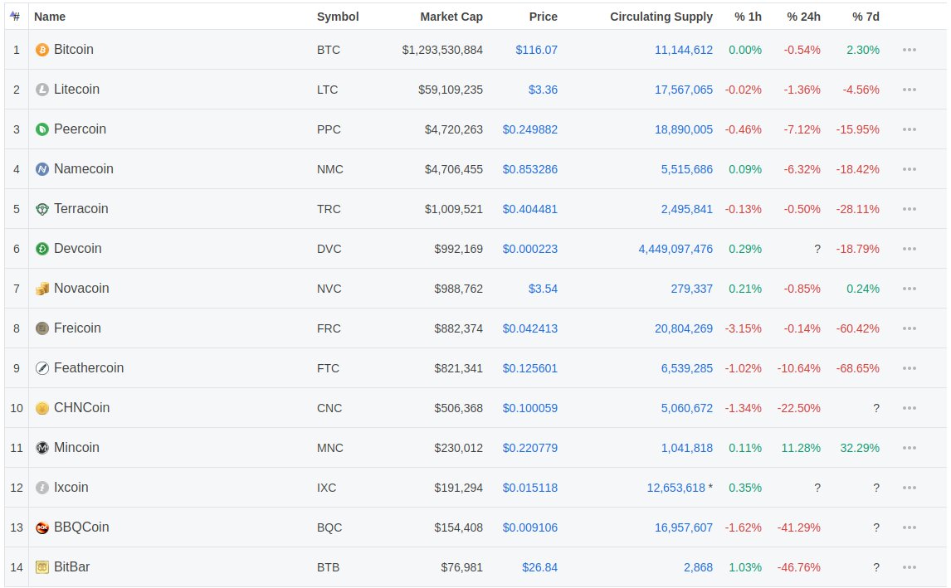Click the Freicoin logo icon
Screen dimensions: 951x588
[x=41, y=328]
